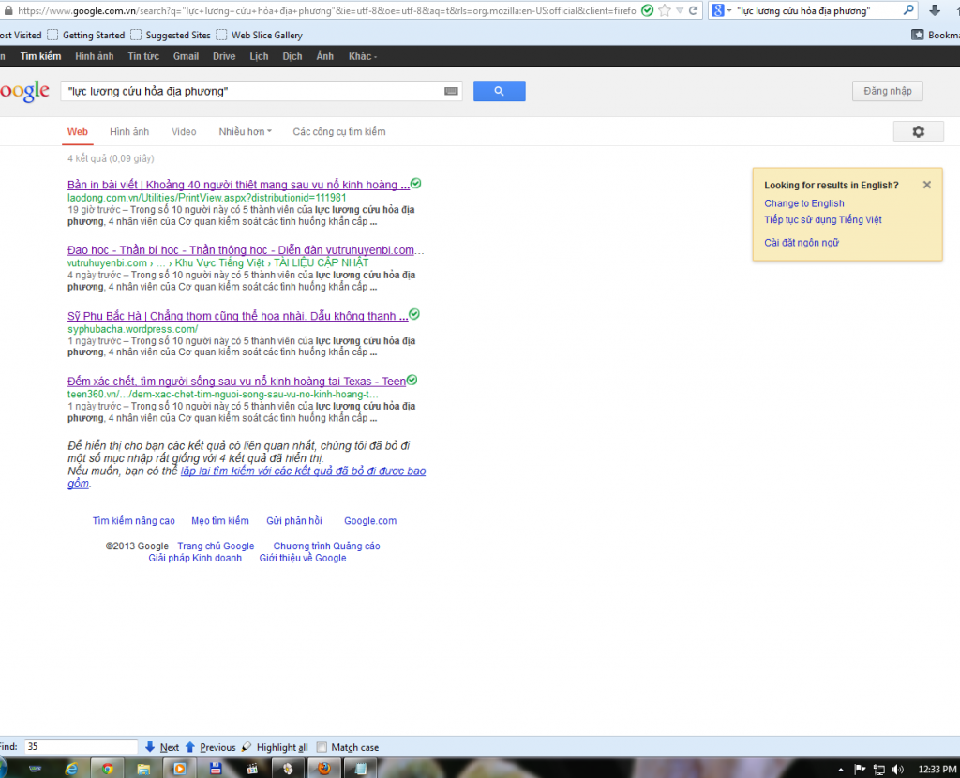This screenshot has width=960, height=778.
Task: Click the Đăng nhập button
Action: (x=887, y=91)
